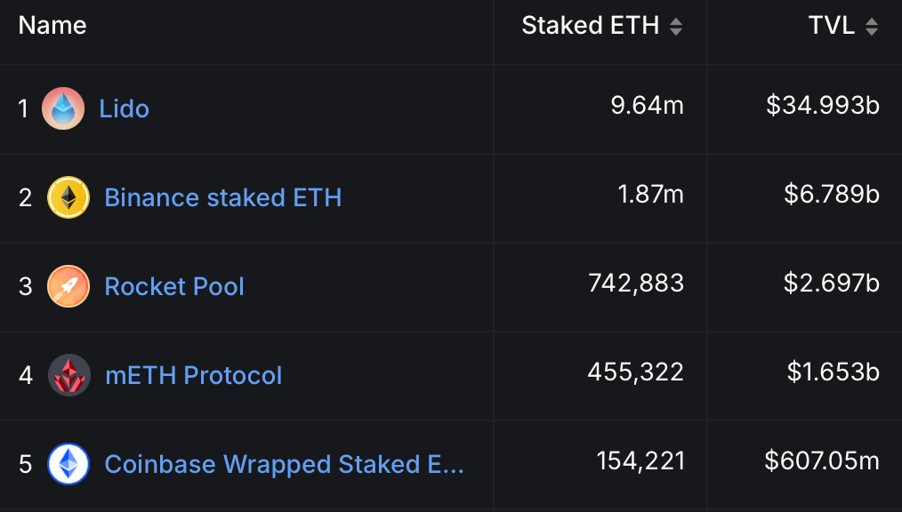Click the Rocket Pool rocket icon
The width and height of the screenshot is (902, 512).
tap(68, 286)
